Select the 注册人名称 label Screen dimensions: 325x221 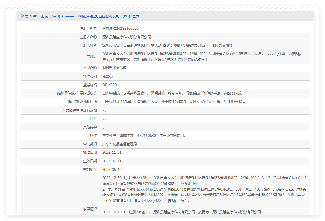pyautogui.click(x=88, y=37)
